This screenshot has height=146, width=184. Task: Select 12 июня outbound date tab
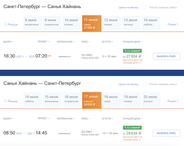[111, 22]
